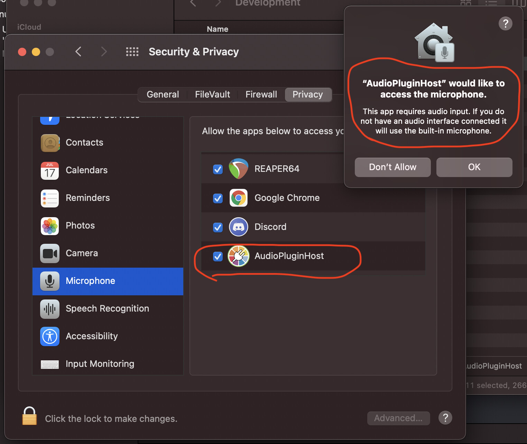Select the REAPER64 app icon
Image resolution: width=527 pixels, height=444 pixels.
click(x=239, y=169)
